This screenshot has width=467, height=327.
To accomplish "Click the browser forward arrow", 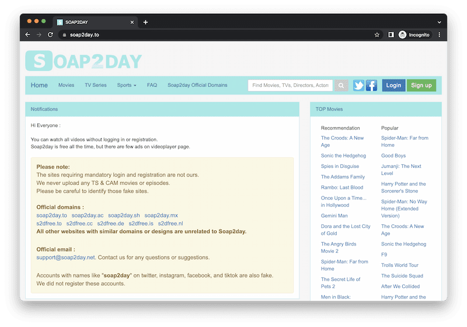I will click(39, 35).
